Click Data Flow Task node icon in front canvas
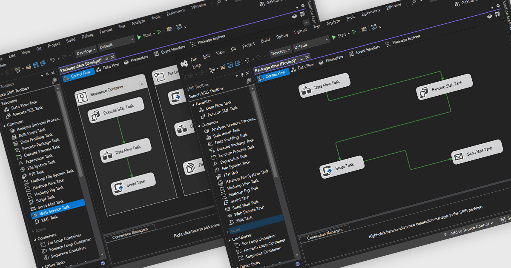511x268 pixels. (306, 90)
